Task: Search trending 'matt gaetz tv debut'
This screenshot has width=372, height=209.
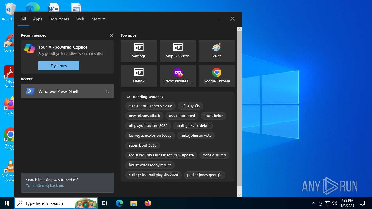Action: click(193, 126)
